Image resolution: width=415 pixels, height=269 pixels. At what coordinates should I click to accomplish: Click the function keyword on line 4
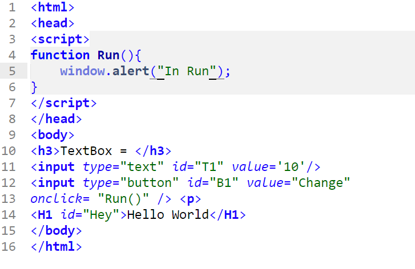pos(60,55)
